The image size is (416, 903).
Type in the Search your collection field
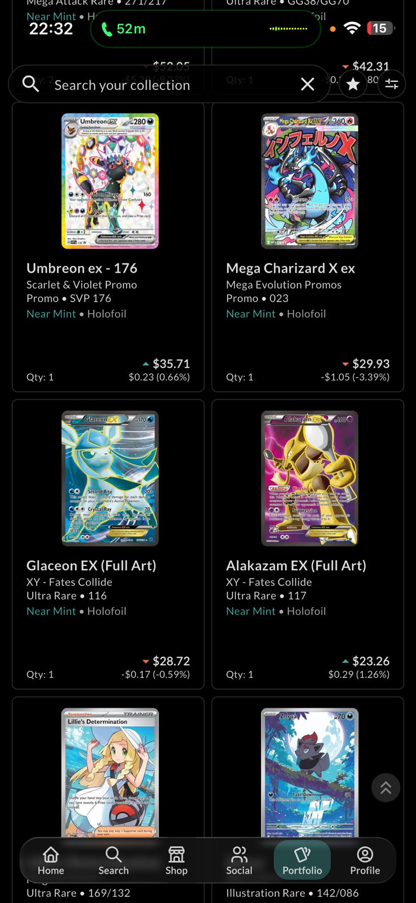pos(169,85)
